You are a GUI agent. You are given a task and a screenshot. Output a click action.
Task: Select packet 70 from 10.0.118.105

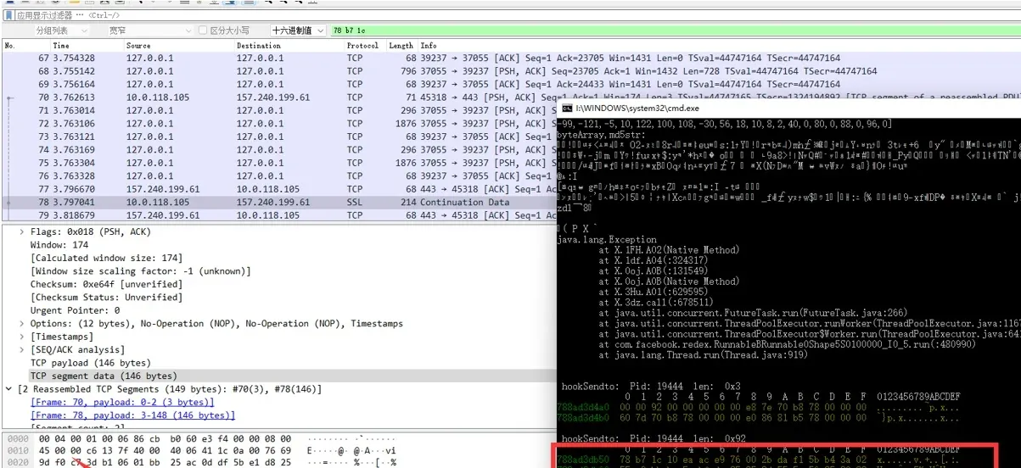tap(280, 97)
